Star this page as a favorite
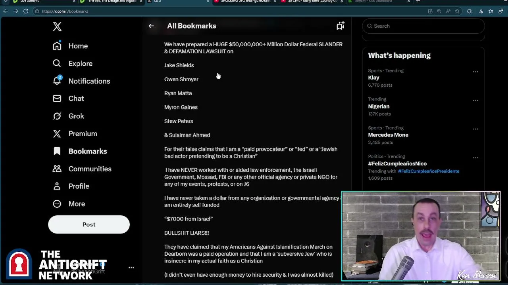This screenshot has height=285, width=508. [457, 11]
